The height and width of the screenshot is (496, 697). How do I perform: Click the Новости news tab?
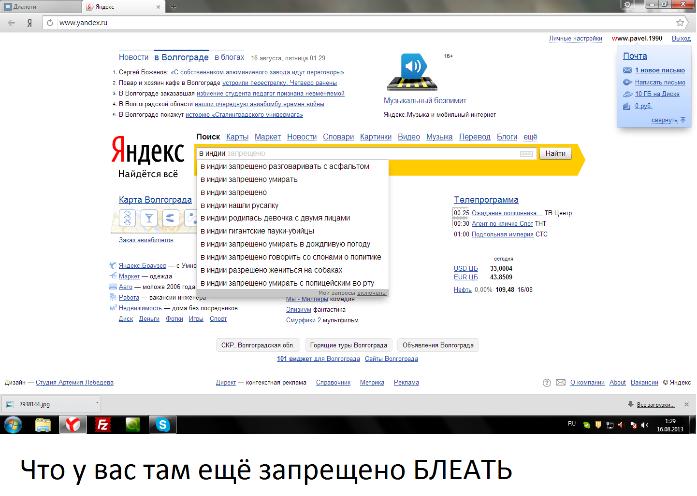click(134, 57)
